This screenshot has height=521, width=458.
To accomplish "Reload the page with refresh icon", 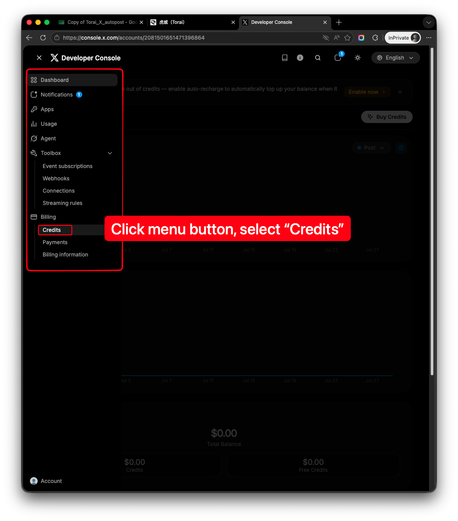I will tap(43, 38).
